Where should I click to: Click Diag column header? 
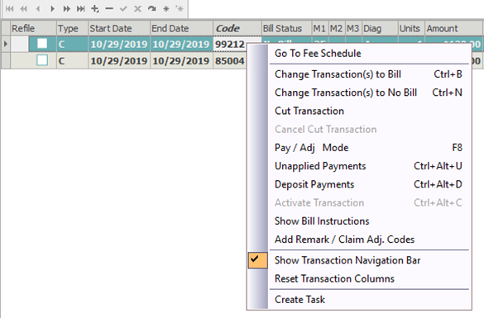click(380, 28)
